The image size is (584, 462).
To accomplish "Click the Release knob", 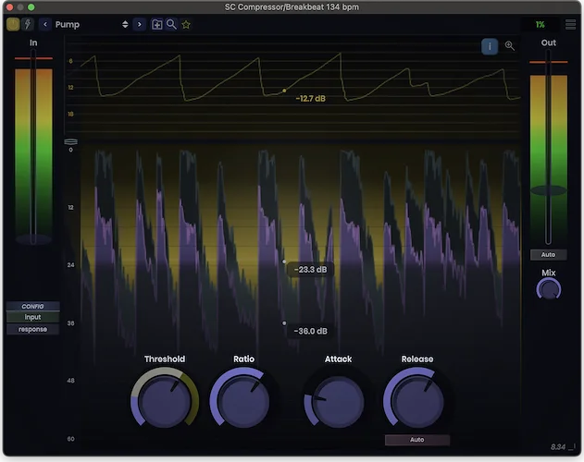I will pyautogui.click(x=417, y=401).
